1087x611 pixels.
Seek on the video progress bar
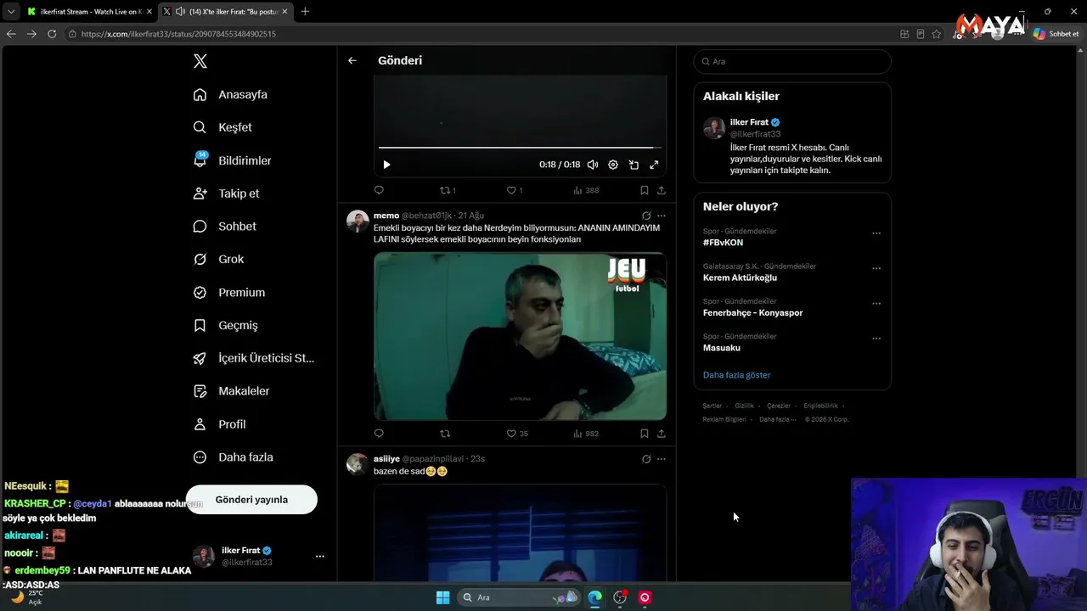(x=520, y=148)
